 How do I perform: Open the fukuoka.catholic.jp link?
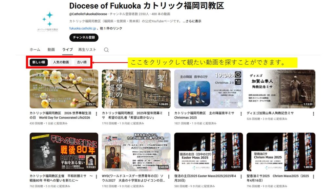pyautogui.click(x=82, y=28)
